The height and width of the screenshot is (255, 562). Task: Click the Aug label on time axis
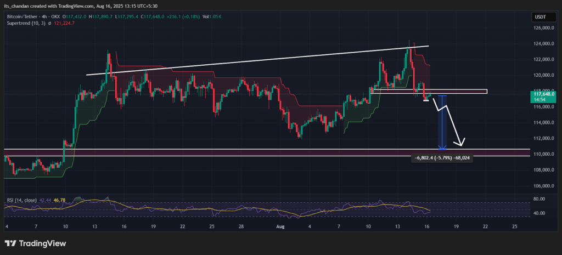click(x=280, y=226)
